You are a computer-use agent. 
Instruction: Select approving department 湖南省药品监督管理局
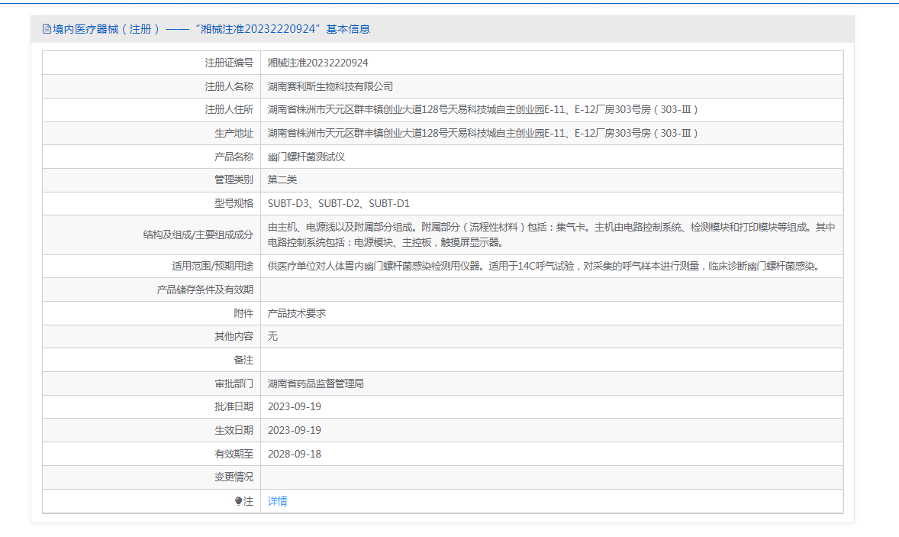(x=315, y=383)
